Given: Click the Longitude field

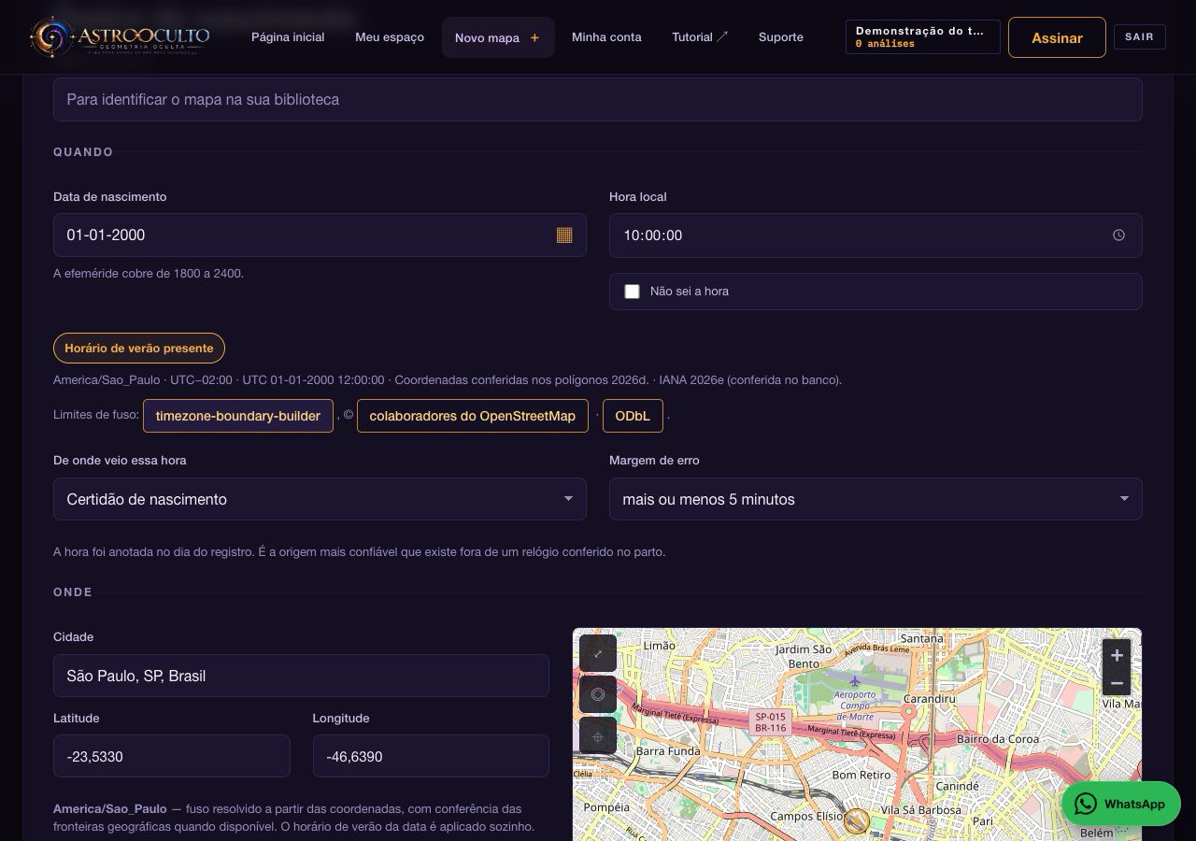Looking at the screenshot, I should click(431, 756).
